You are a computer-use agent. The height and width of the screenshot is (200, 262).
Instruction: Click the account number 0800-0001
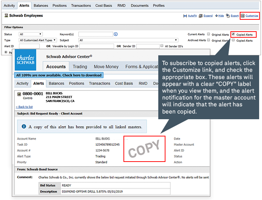(x=33, y=94)
